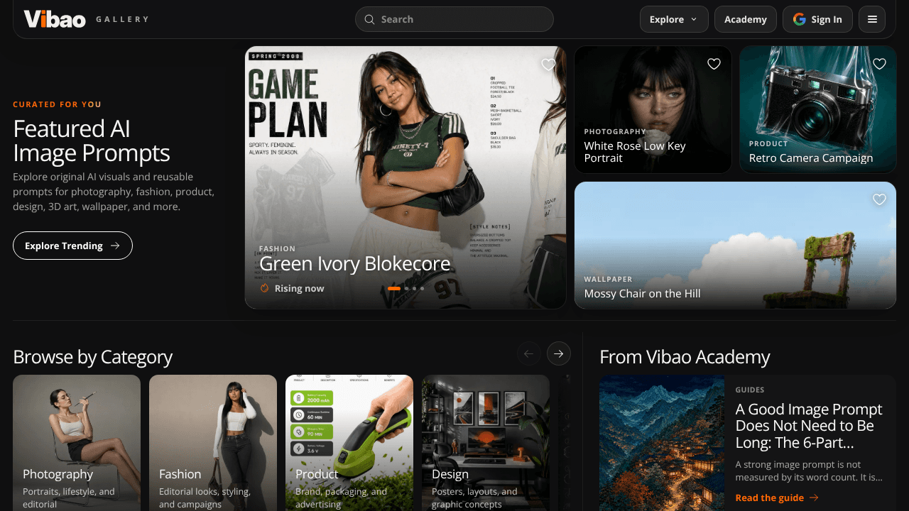
Task: Open Mossy Chair on the Hill wallpaper
Action: pyautogui.click(x=735, y=245)
